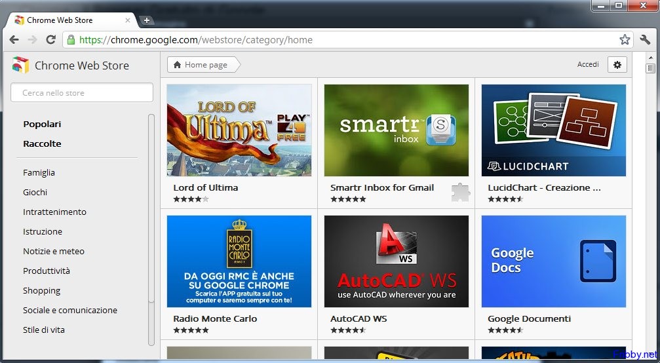Open the LucidChart thumbnail image
The image size is (660, 363).
point(554,130)
